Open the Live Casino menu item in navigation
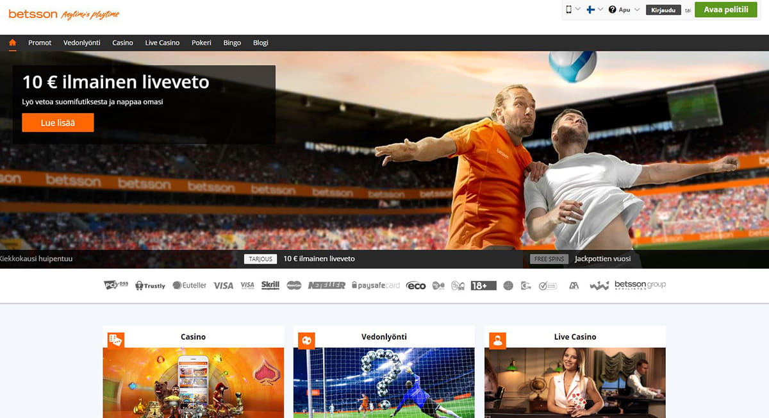 162,43
